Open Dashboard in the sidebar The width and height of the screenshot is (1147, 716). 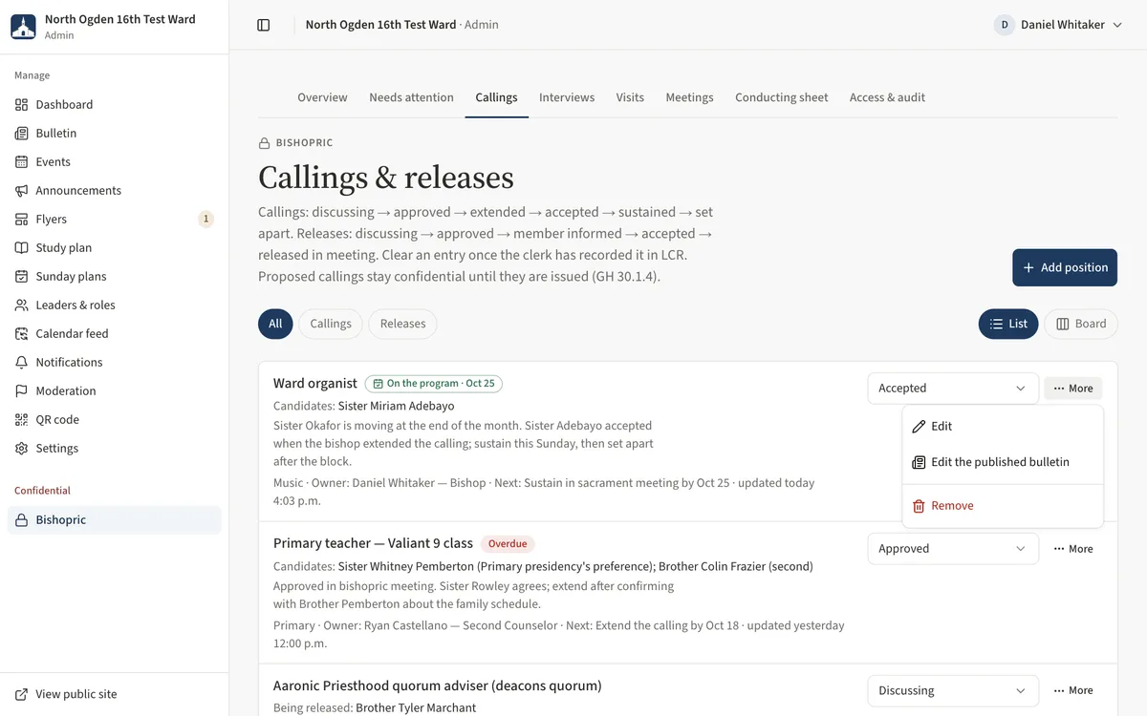coord(115,104)
